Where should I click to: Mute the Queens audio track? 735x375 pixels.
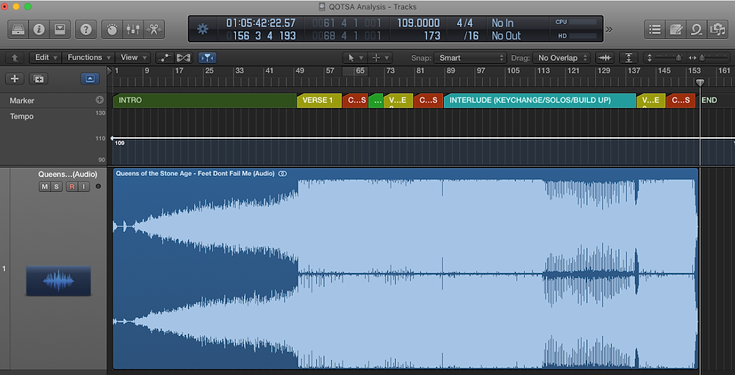45,187
